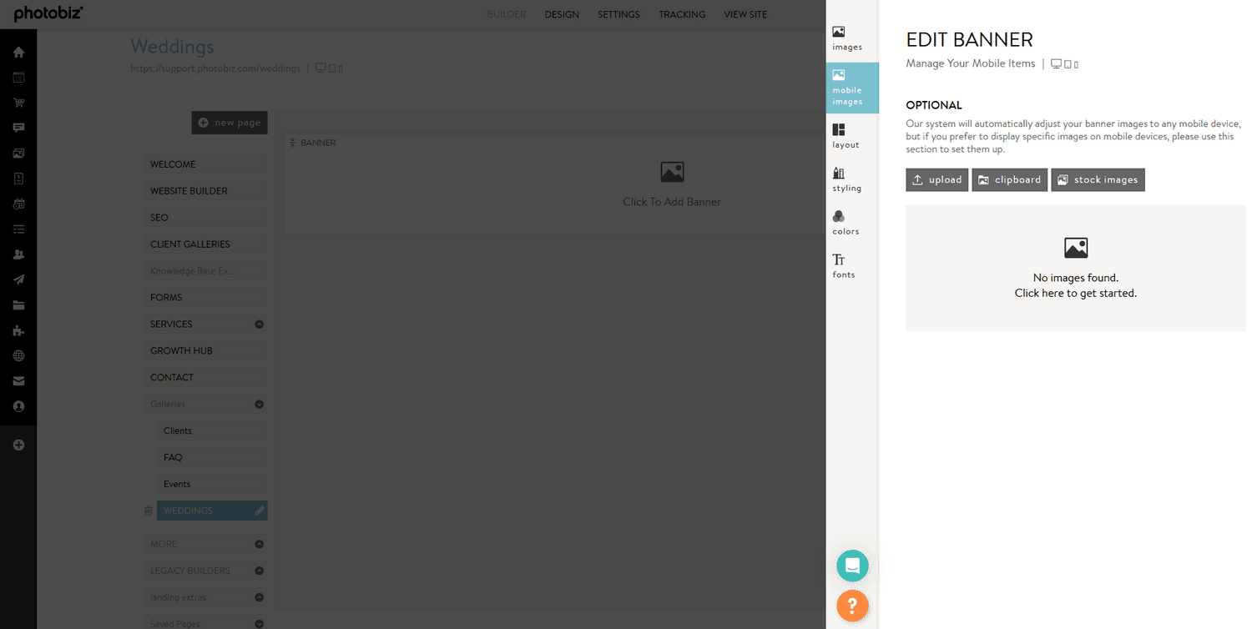Open the teal chat support bubble
This screenshot has height=629, width=1252.
[852, 566]
